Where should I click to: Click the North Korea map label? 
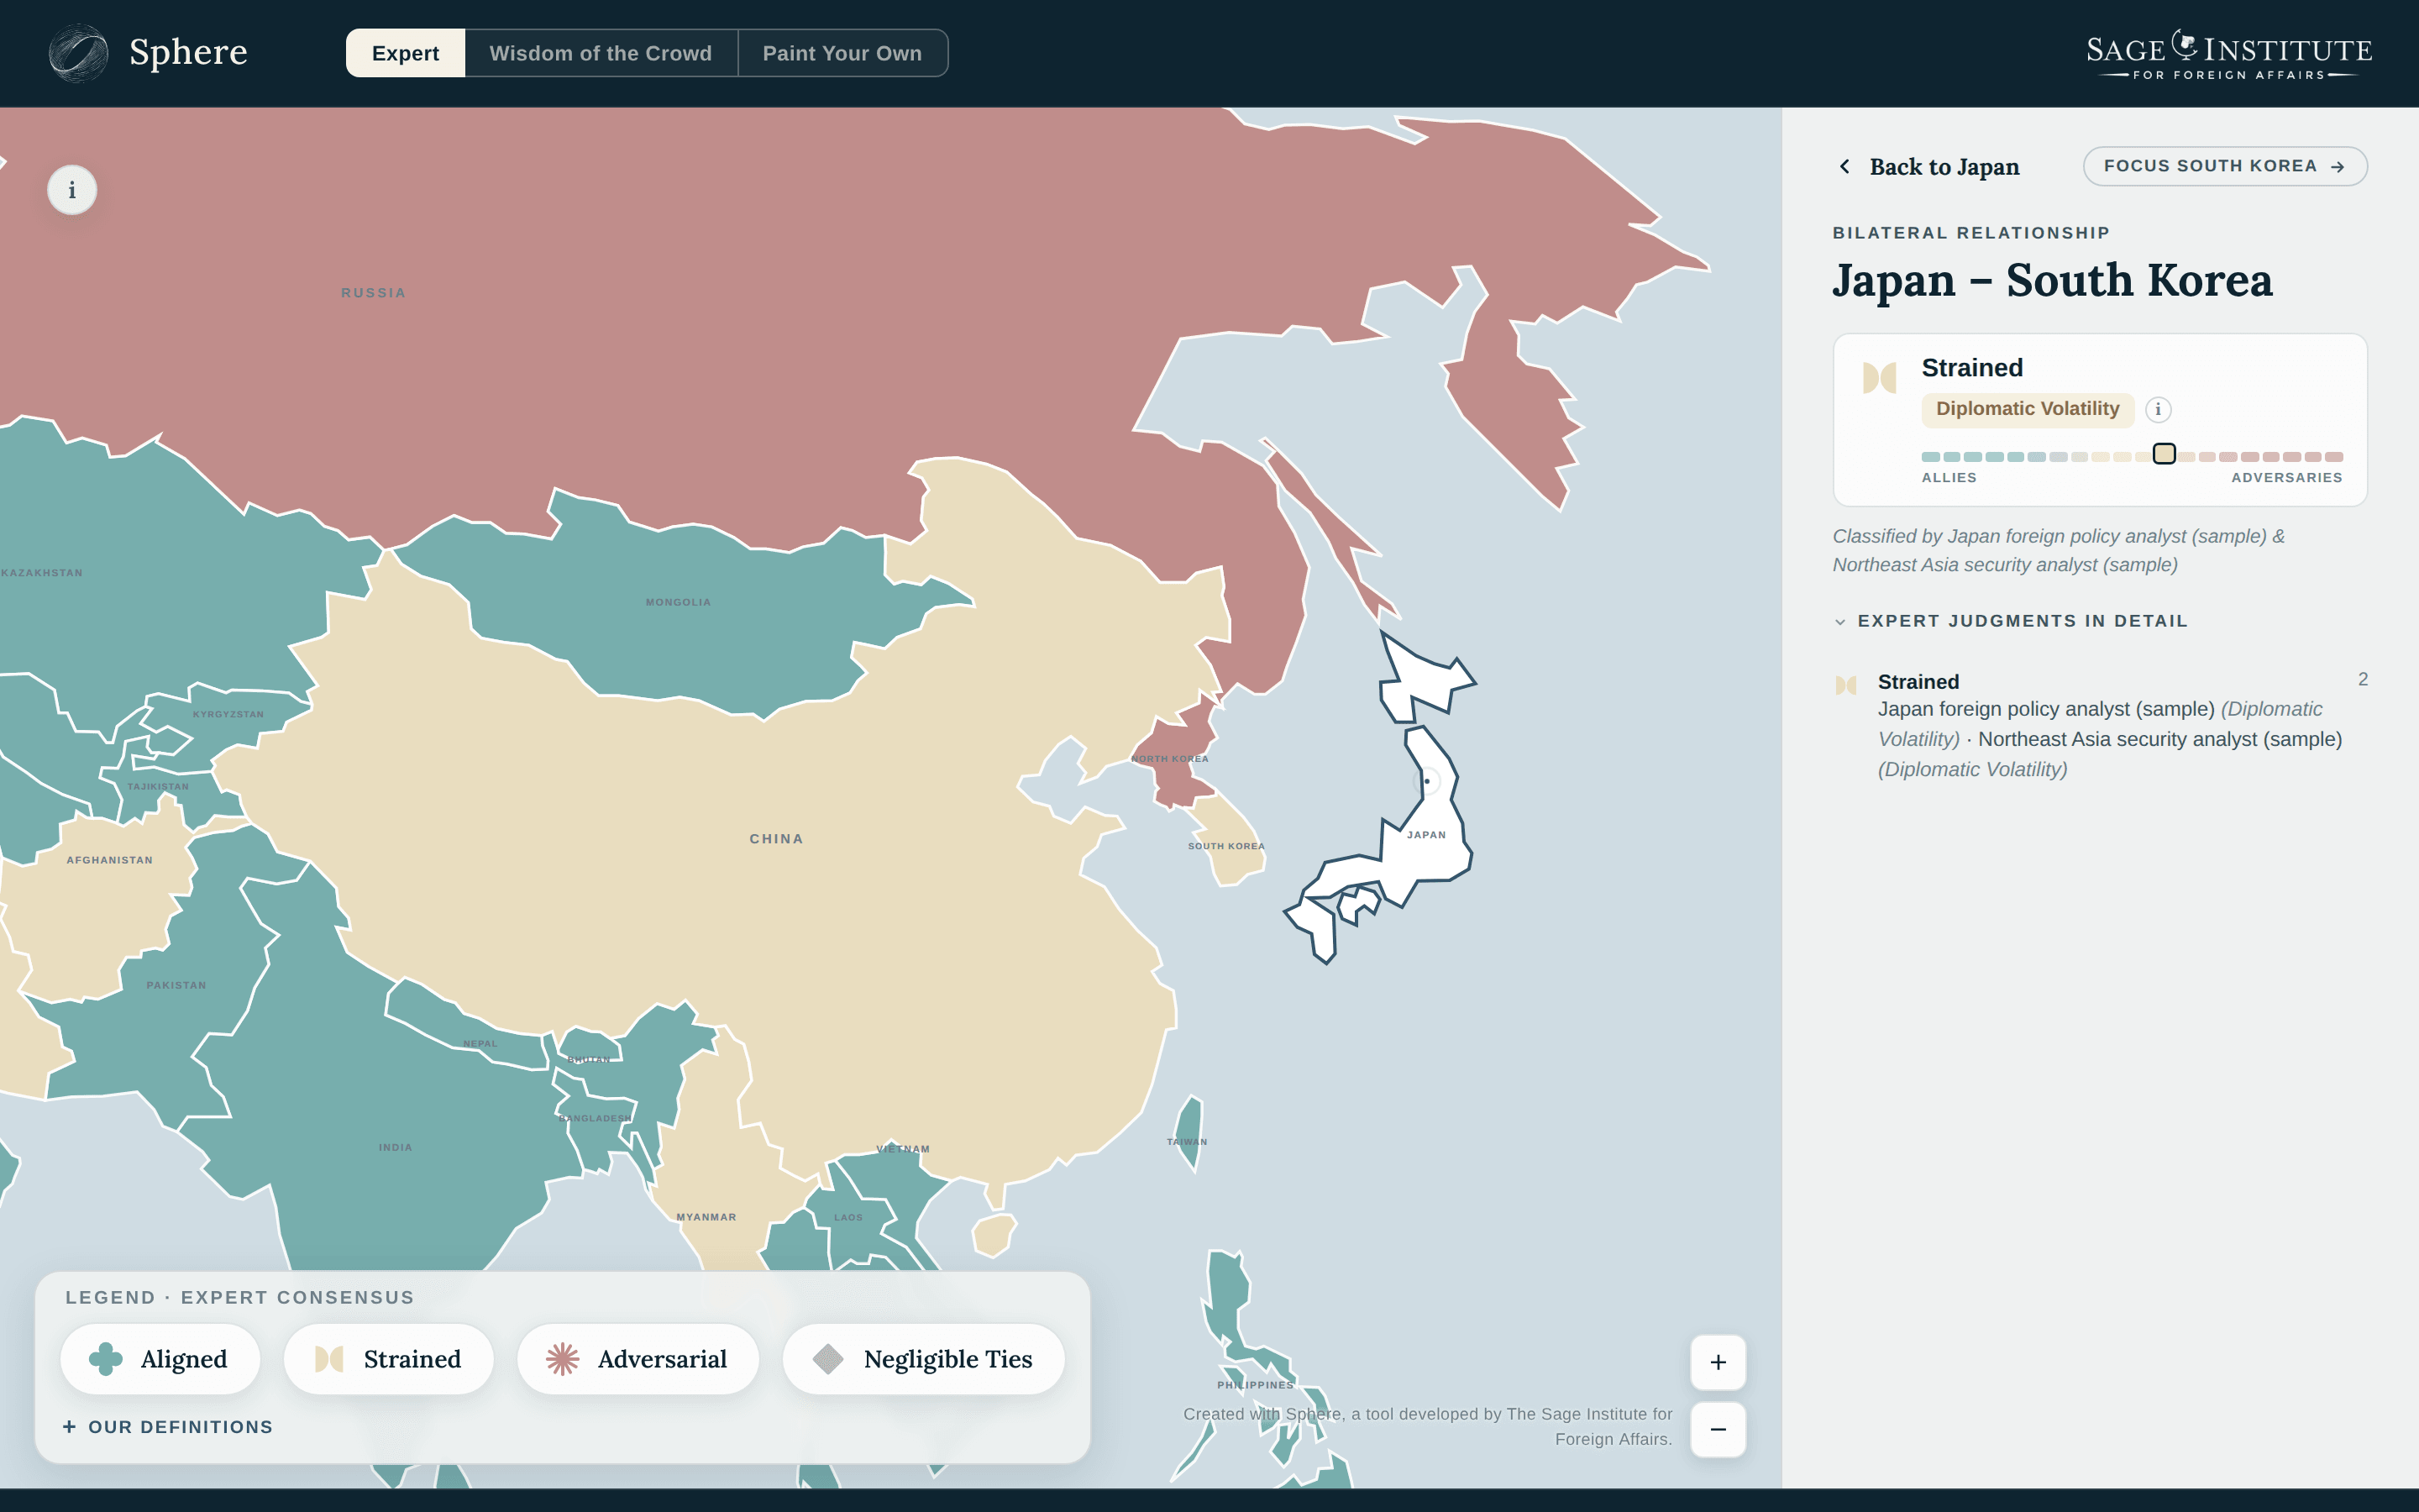[1169, 759]
